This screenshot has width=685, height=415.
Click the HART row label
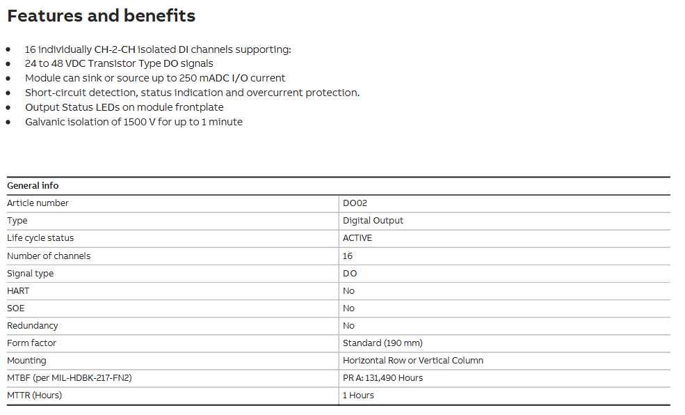18,291
